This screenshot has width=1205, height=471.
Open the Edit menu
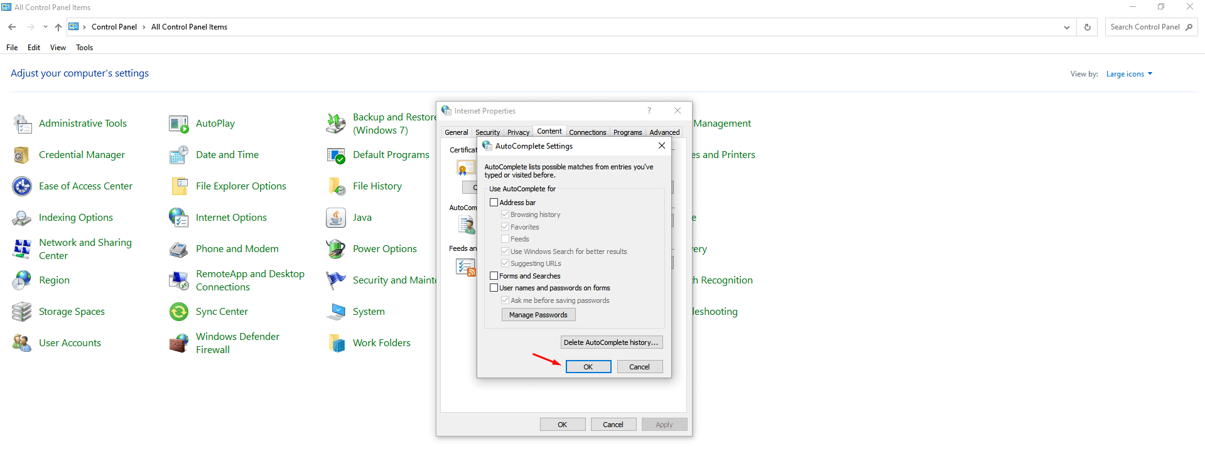[x=34, y=48]
